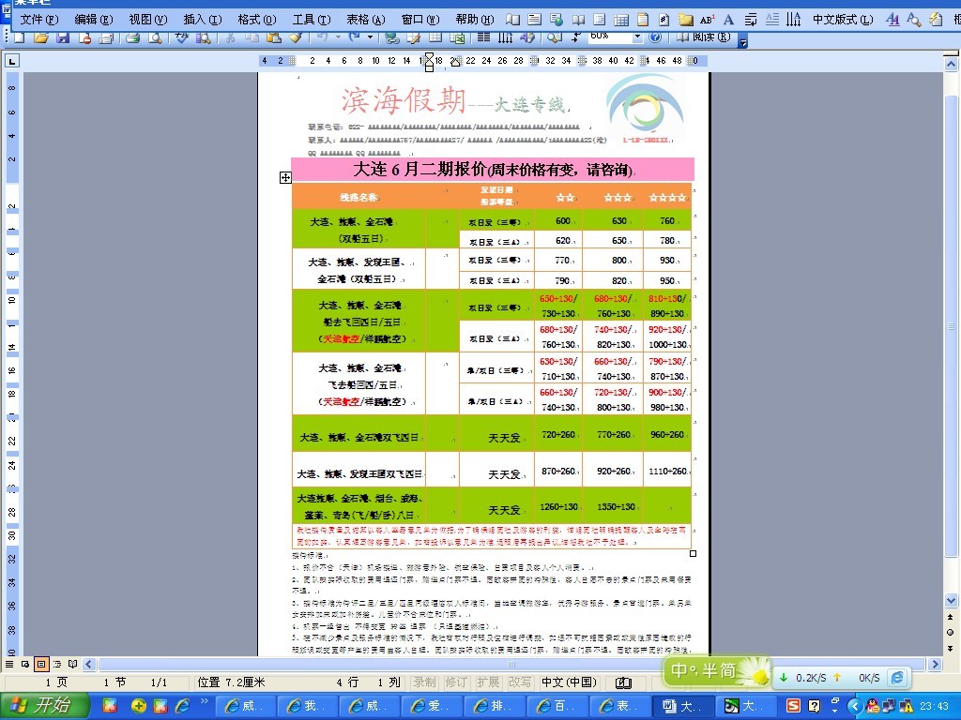Switch to Outline view button
This screenshot has width=961, height=720.
pyautogui.click(x=57, y=664)
